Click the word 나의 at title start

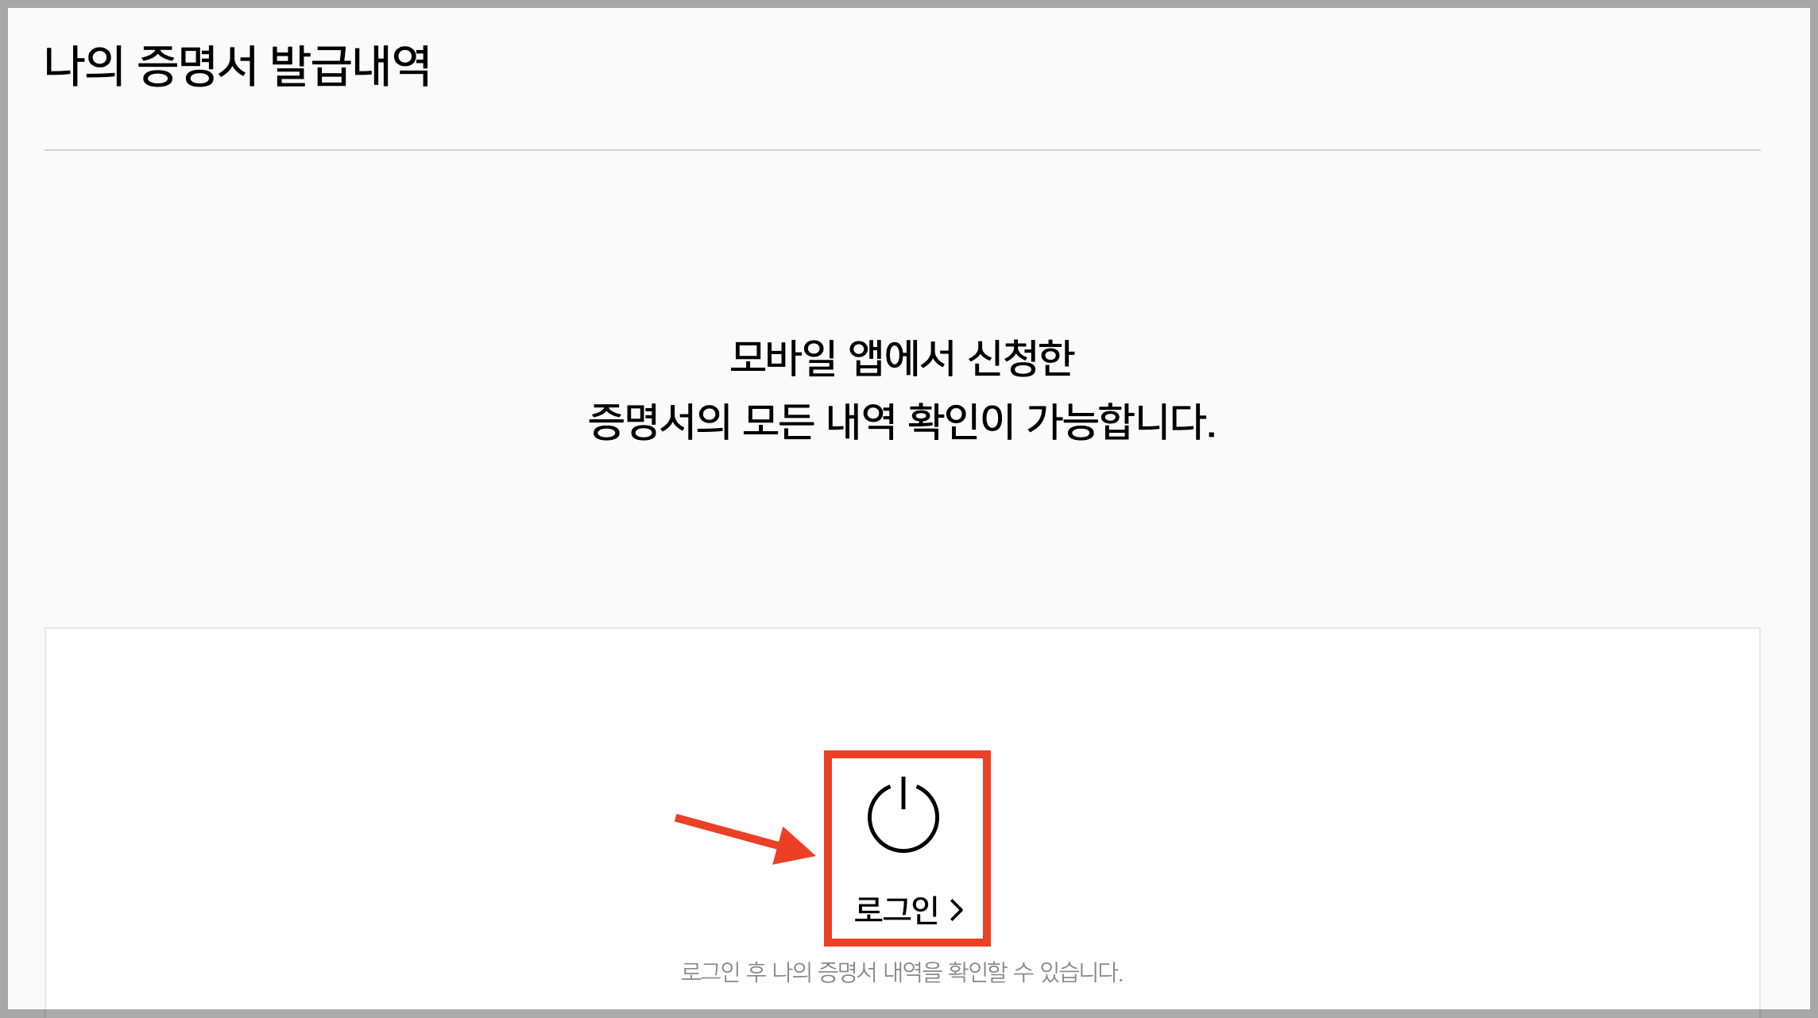click(83, 65)
